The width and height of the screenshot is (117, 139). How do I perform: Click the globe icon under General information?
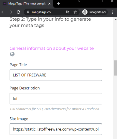coord(12,54)
